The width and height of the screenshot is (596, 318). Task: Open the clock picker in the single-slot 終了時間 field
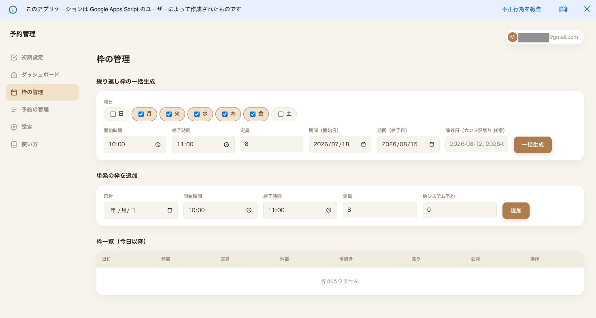[x=329, y=210]
